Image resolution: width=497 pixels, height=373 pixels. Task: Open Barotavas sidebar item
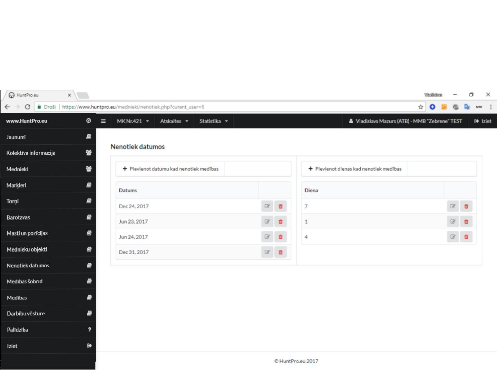click(x=48, y=217)
